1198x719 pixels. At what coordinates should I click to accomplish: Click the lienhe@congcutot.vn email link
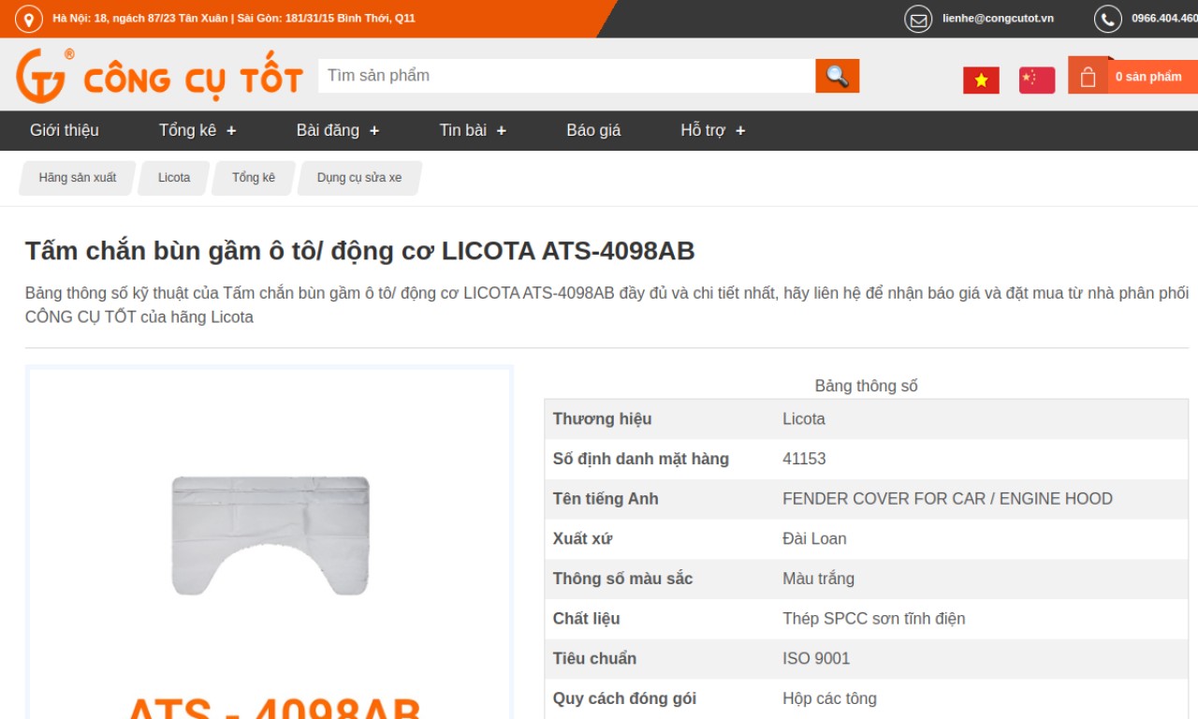pyautogui.click(x=998, y=19)
